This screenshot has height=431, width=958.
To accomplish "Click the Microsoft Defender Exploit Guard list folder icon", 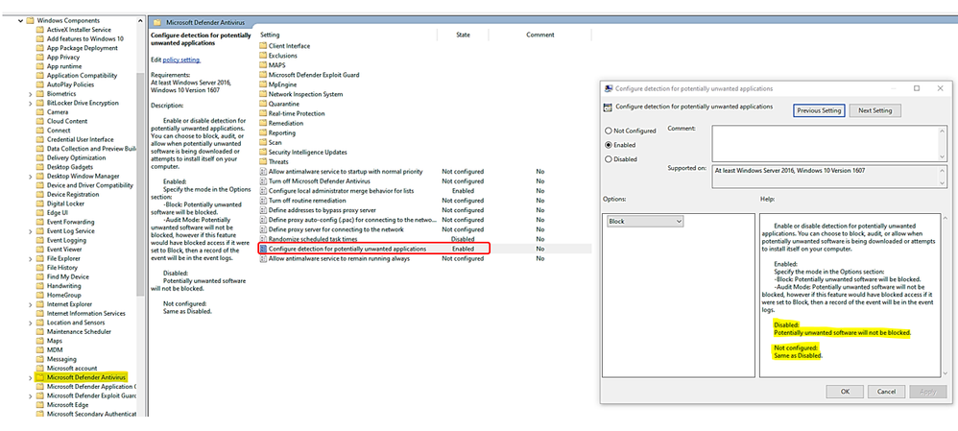I will point(263,75).
